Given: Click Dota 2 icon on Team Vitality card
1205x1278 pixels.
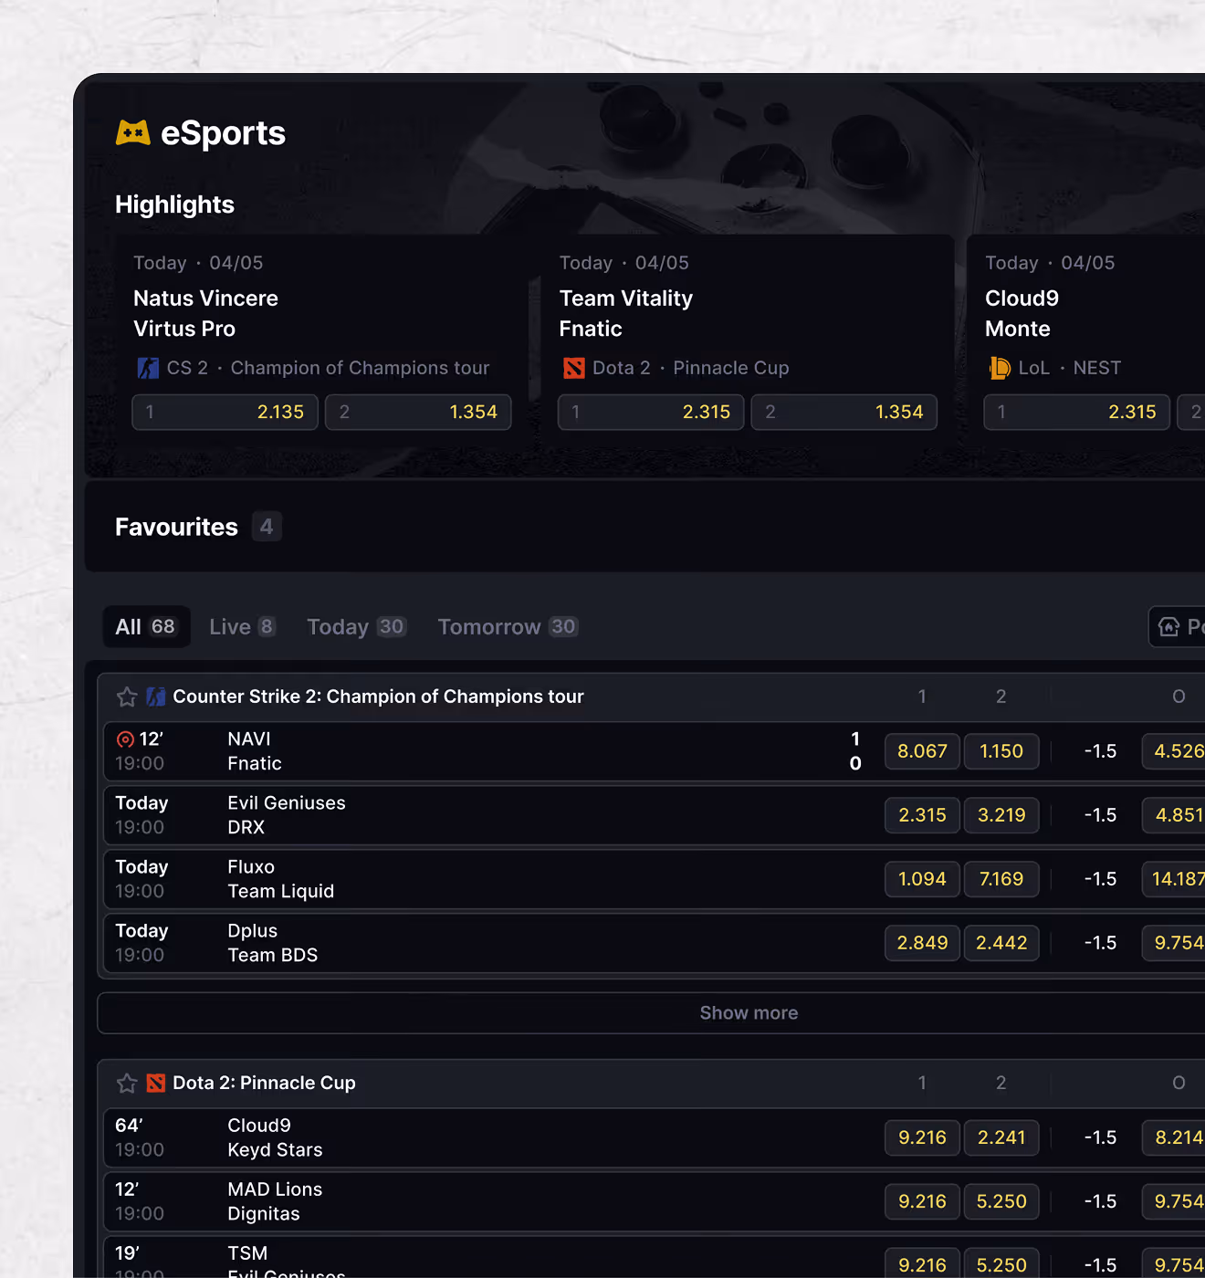Looking at the screenshot, I should click(574, 368).
